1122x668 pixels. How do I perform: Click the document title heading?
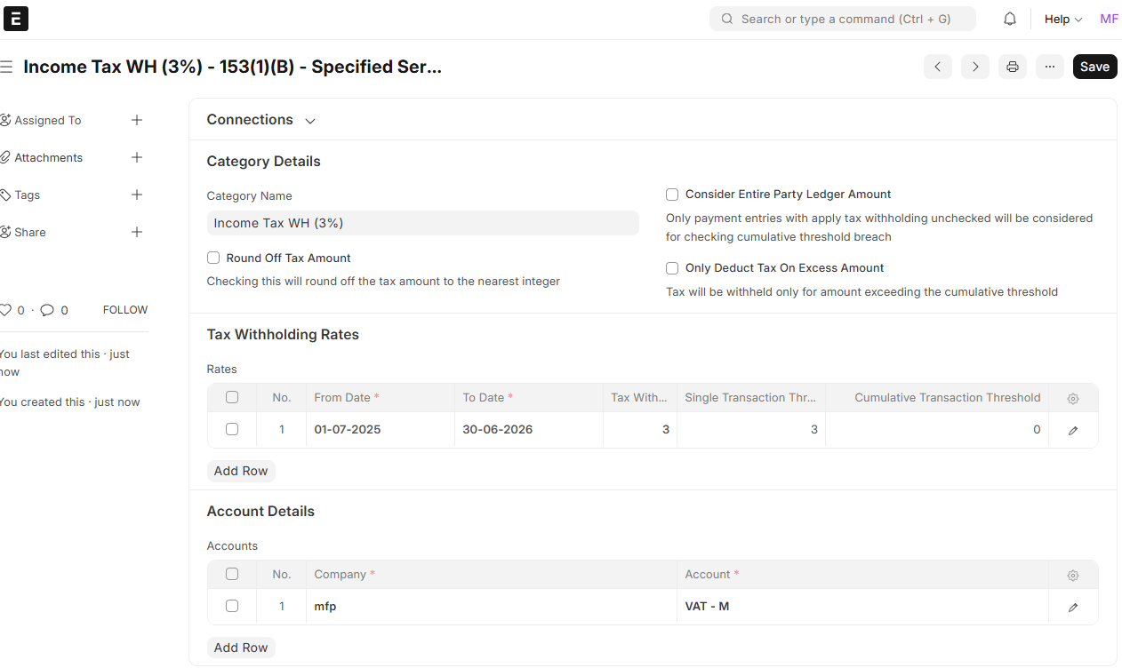232,67
